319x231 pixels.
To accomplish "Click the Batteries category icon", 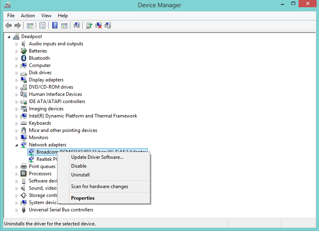I will (x=24, y=51).
